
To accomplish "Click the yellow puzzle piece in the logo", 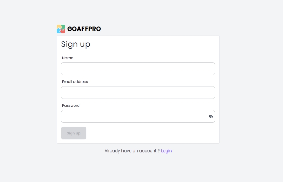I will pos(59,27).
